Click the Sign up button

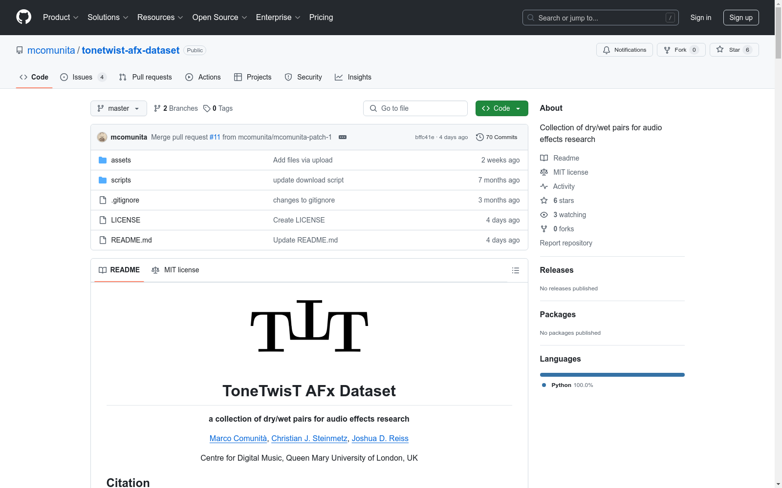pyautogui.click(x=741, y=18)
